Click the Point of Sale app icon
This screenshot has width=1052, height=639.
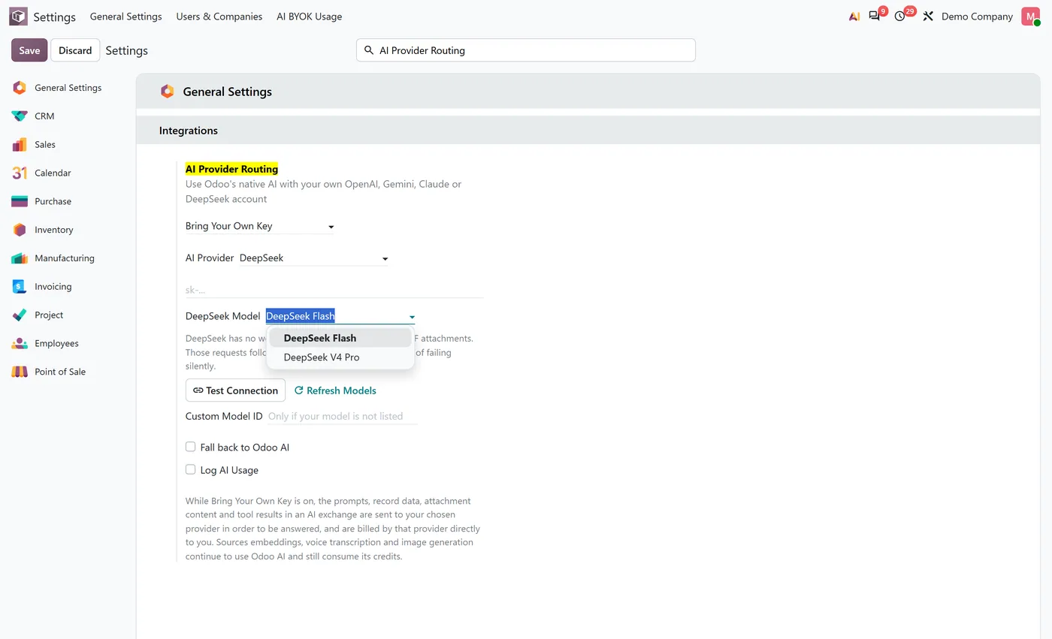click(x=20, y=372)
